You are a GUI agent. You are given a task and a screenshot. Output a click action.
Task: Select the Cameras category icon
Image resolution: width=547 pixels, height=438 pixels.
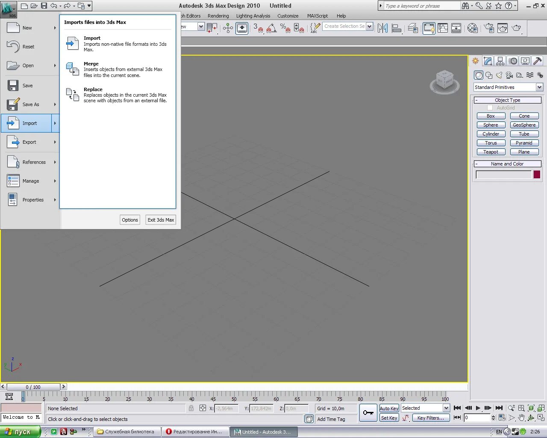click(x=509, y=75)
